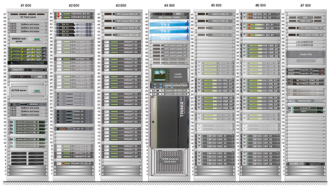The width and height of the screenshot is (331, 190).
Task: Click red indicator on EM1000_BU_01
Action: click(x=249, y=15)
